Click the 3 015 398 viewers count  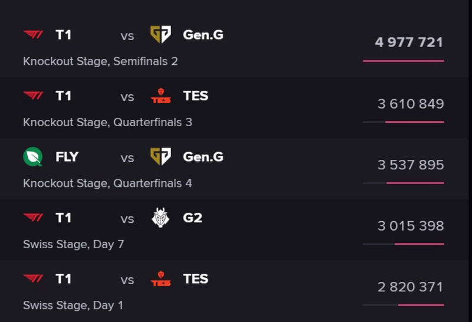[x=411, y=226]
